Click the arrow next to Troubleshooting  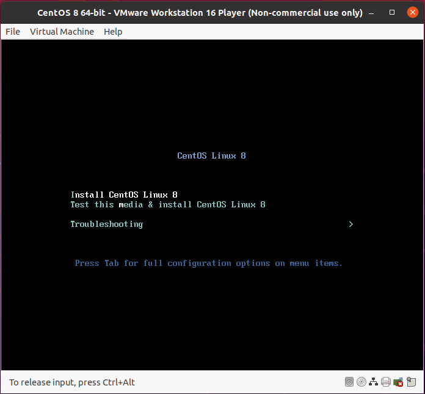point(351,224)
